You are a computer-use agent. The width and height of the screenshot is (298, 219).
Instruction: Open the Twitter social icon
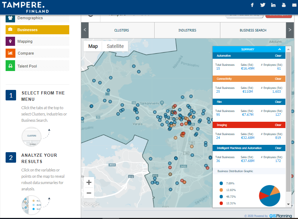(263, 5)
